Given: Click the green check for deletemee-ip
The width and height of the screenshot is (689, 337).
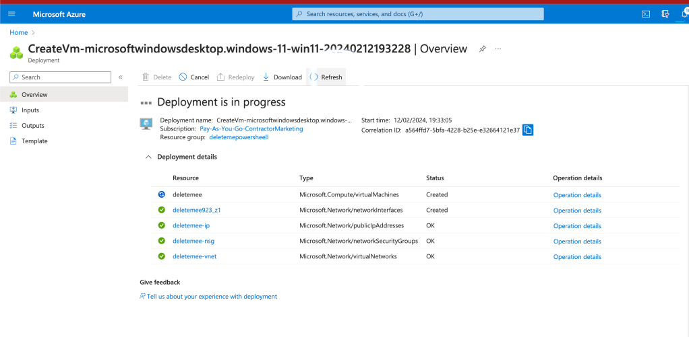Looking at the screenshot, I should pos(162,225).
